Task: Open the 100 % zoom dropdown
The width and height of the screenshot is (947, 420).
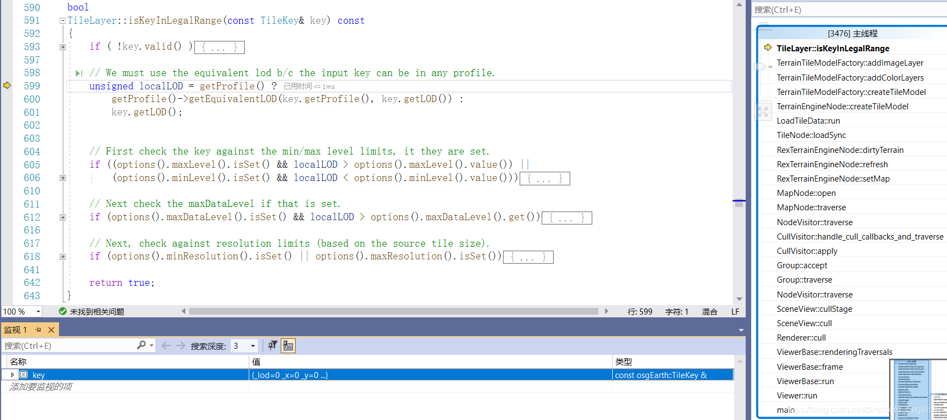Action: 38,311
